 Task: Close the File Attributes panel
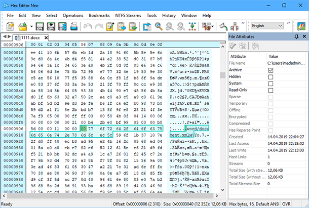coord(304,36)
